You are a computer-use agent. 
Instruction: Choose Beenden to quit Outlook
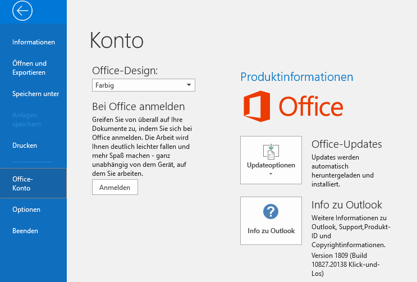(x=25, y=231)
